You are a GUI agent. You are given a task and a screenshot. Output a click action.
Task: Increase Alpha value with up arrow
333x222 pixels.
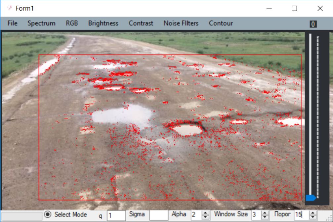pyautogui.click(x=205, y=213)
